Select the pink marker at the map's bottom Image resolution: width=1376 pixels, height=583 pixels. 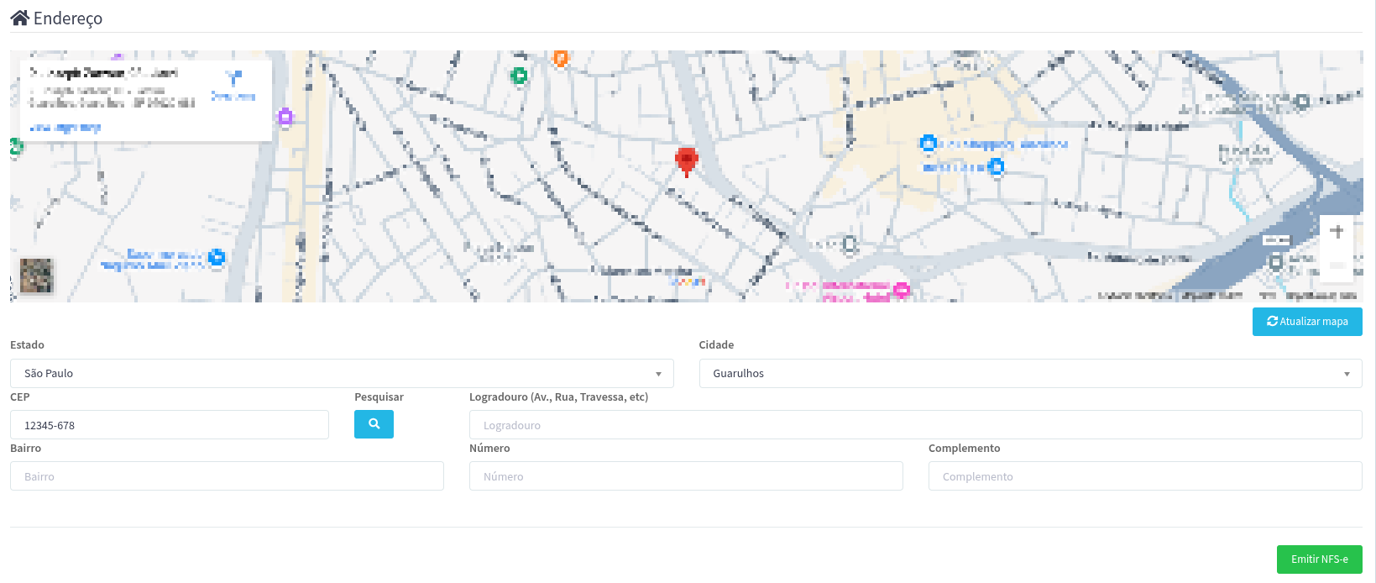tap(901, 291)
